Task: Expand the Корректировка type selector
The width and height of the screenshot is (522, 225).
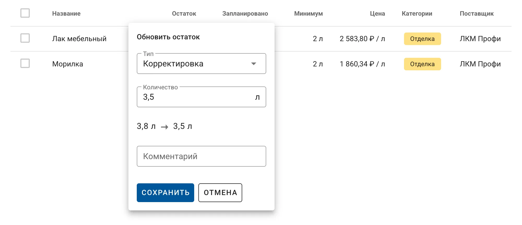Action: click(201, 63)
